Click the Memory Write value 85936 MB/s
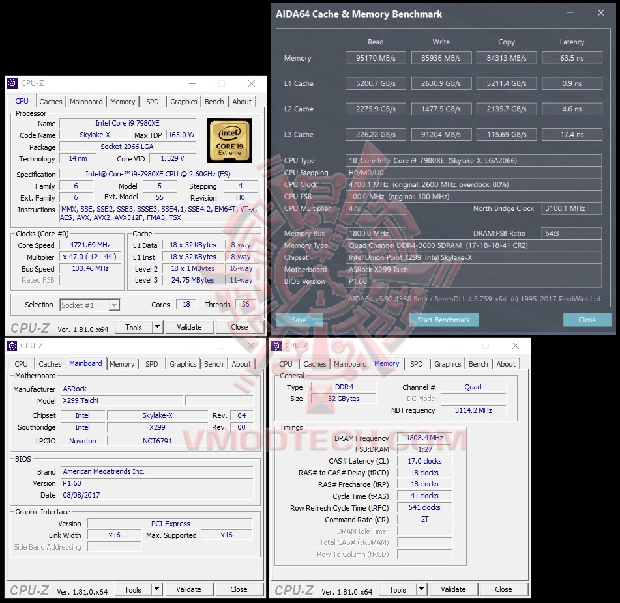This screenshot has height=603, width=620. (441, 58)
